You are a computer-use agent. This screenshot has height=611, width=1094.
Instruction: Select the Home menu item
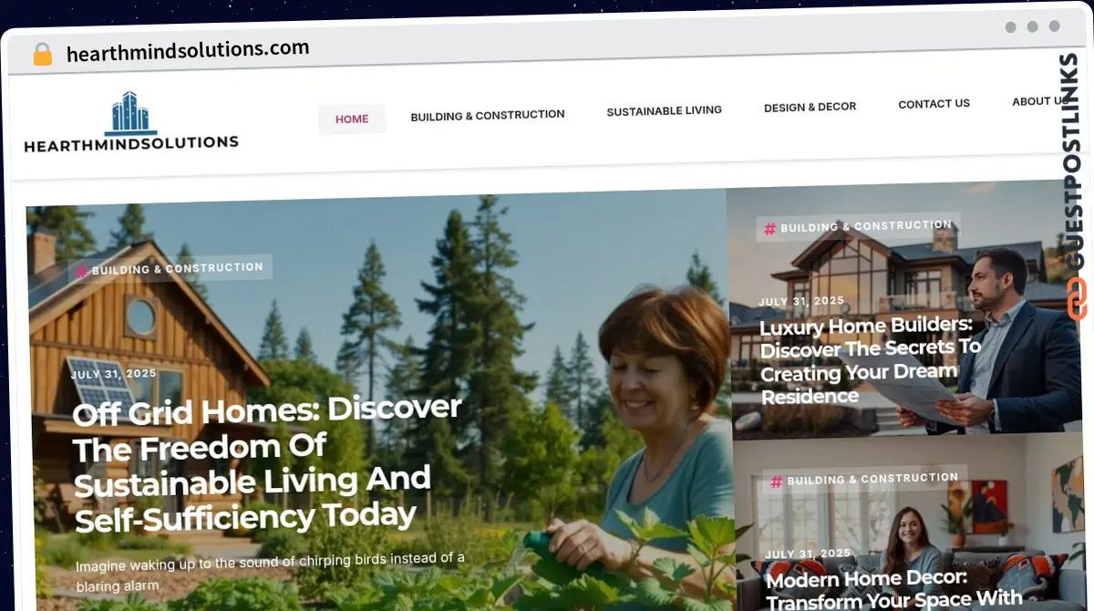click(x=352, y=119)
